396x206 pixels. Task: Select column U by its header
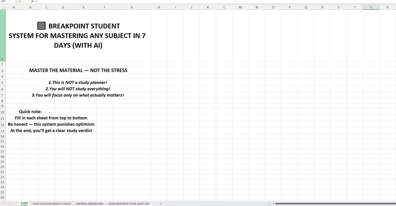coord(371,7)
